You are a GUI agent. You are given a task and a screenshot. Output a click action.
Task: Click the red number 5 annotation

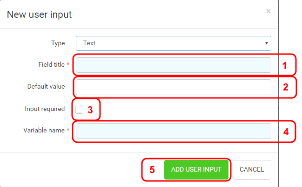[152, 170]
